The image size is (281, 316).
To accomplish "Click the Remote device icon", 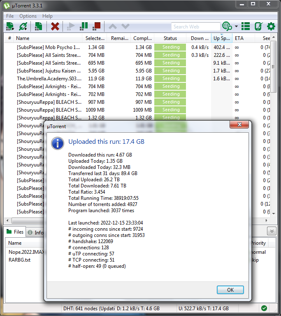I will pos(258,26).
